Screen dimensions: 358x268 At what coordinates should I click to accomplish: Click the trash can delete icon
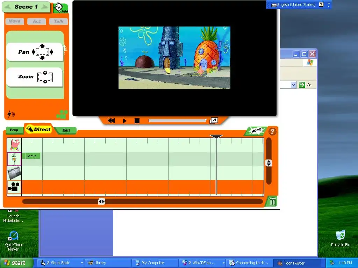click(272, 201)
